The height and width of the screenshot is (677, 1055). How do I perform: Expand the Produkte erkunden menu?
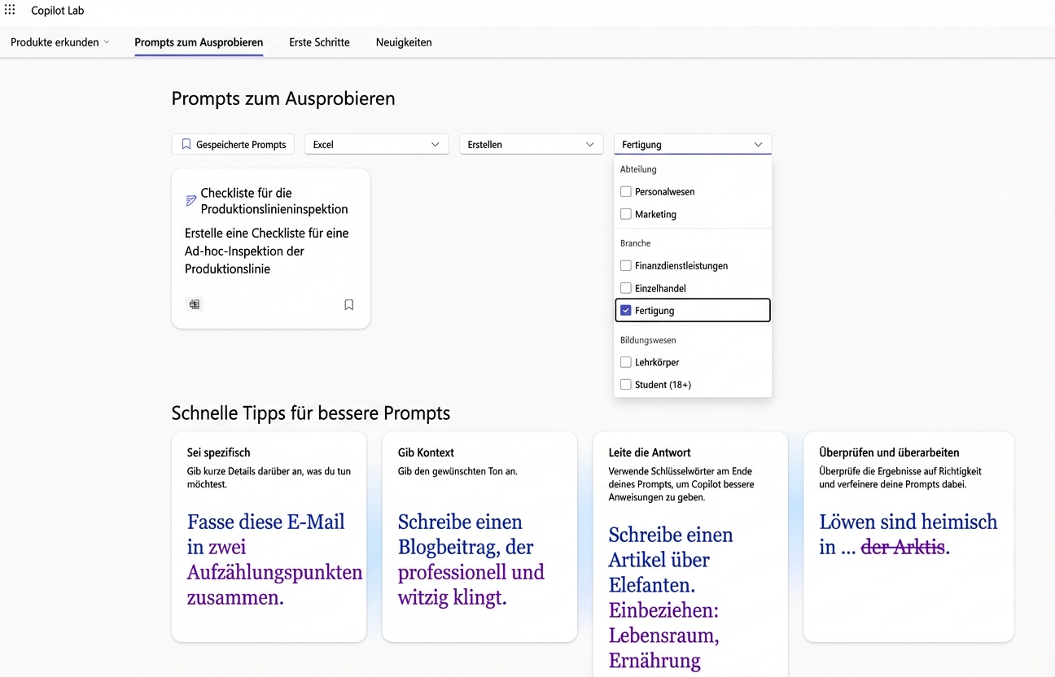click(59, 41)
